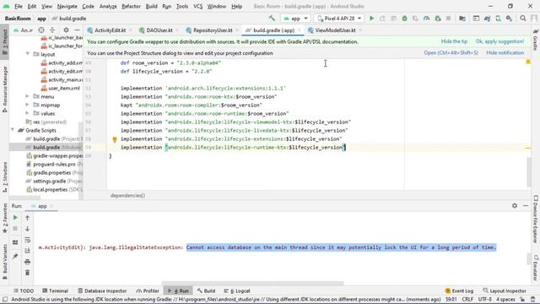The image size is (540, 304).
Task: Click the quick-fix lightbulb in editor gutter
Action: pos(115,139)
